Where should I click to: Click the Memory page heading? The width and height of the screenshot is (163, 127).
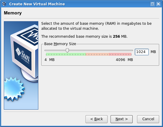coord(13,13)
